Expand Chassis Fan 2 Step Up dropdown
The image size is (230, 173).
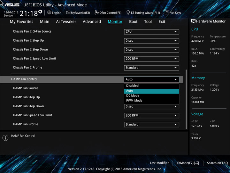(x=151, y=41)
